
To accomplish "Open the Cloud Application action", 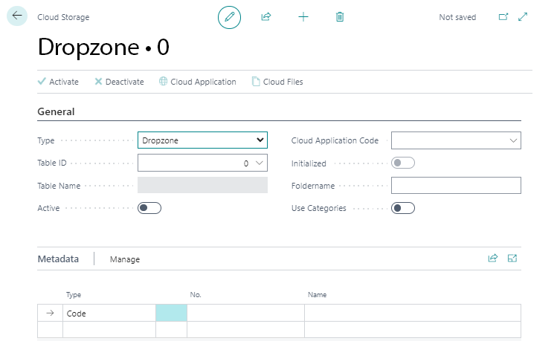I will (198, 82).
